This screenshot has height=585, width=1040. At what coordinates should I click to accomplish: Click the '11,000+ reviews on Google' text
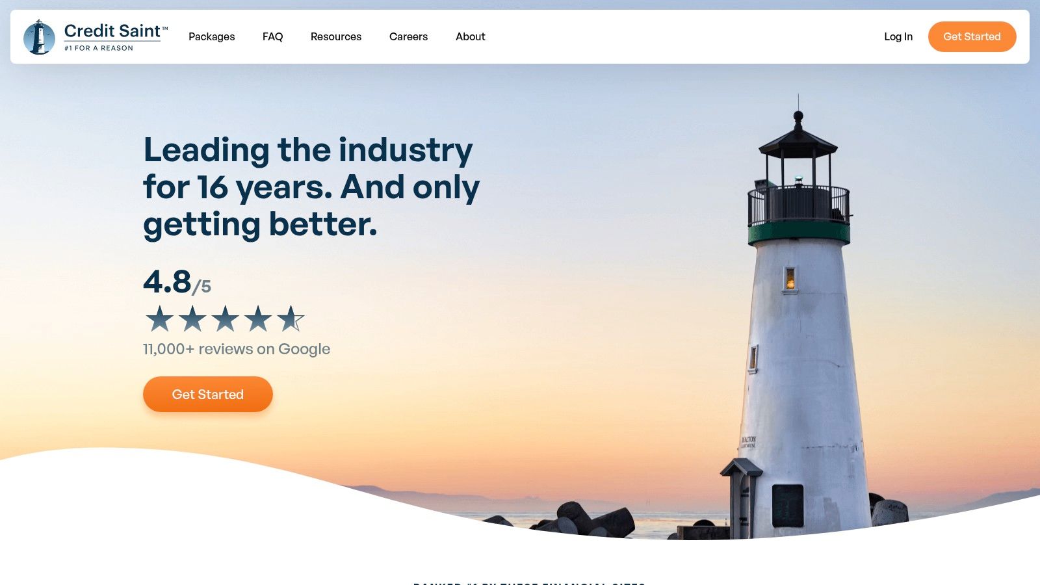click(237, 349)
